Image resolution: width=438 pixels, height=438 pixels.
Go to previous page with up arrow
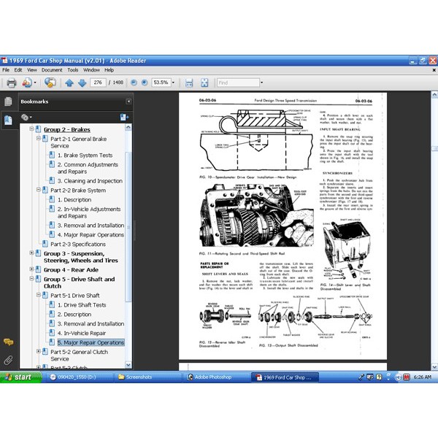(x=69, y=82)
